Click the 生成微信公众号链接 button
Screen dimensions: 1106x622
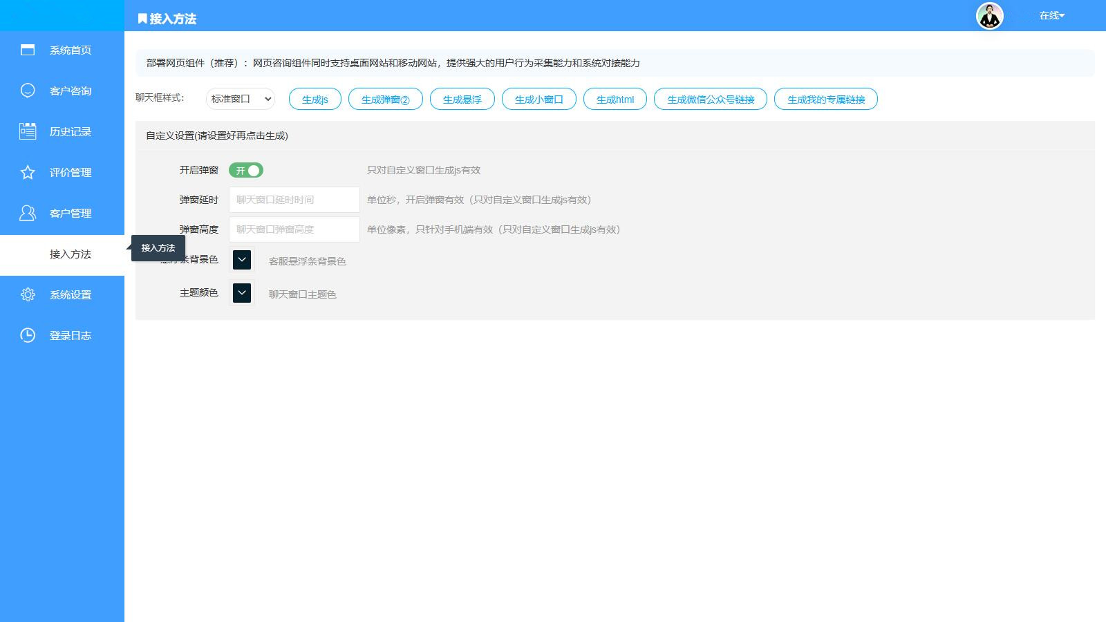click(x=710, y=99)
